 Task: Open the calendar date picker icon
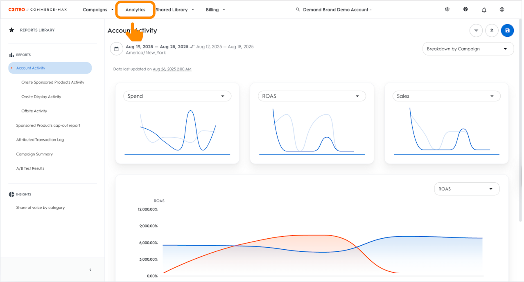(x=116, y=49)
